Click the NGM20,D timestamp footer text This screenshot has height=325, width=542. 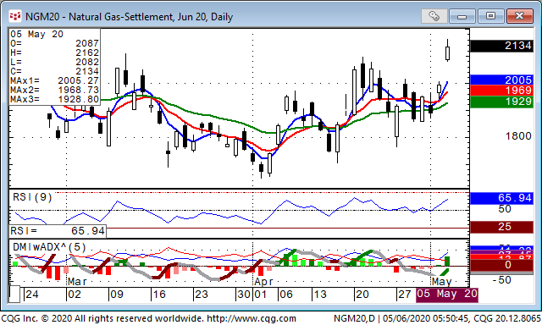click(437, 318)
